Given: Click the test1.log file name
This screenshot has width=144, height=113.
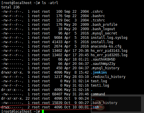Looking at the screenshot, I should coord(100,85).
